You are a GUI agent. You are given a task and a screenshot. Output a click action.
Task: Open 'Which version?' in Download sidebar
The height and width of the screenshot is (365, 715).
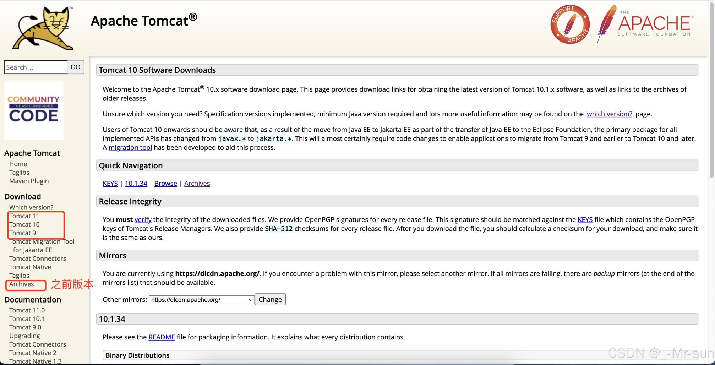click(x=31, y=207)
